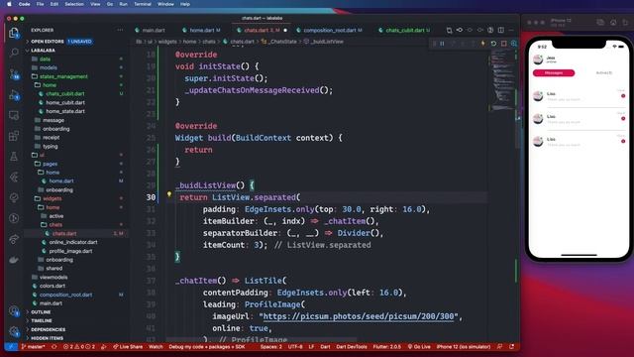The height and width of the screenshot is (357, 634).
Task: Expand the Dependencies section
Action: [x=49, y=329]
